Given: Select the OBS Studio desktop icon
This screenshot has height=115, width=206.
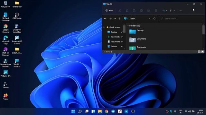Looking at the screenshot, I should click(x=17, y=16).
